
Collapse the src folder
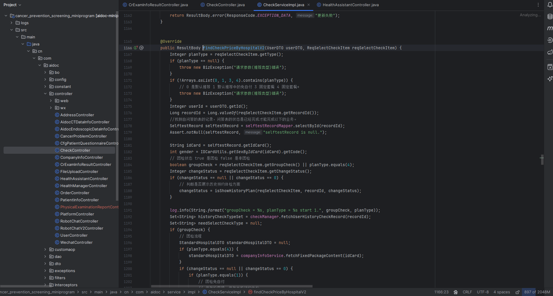tap(12, 30)
